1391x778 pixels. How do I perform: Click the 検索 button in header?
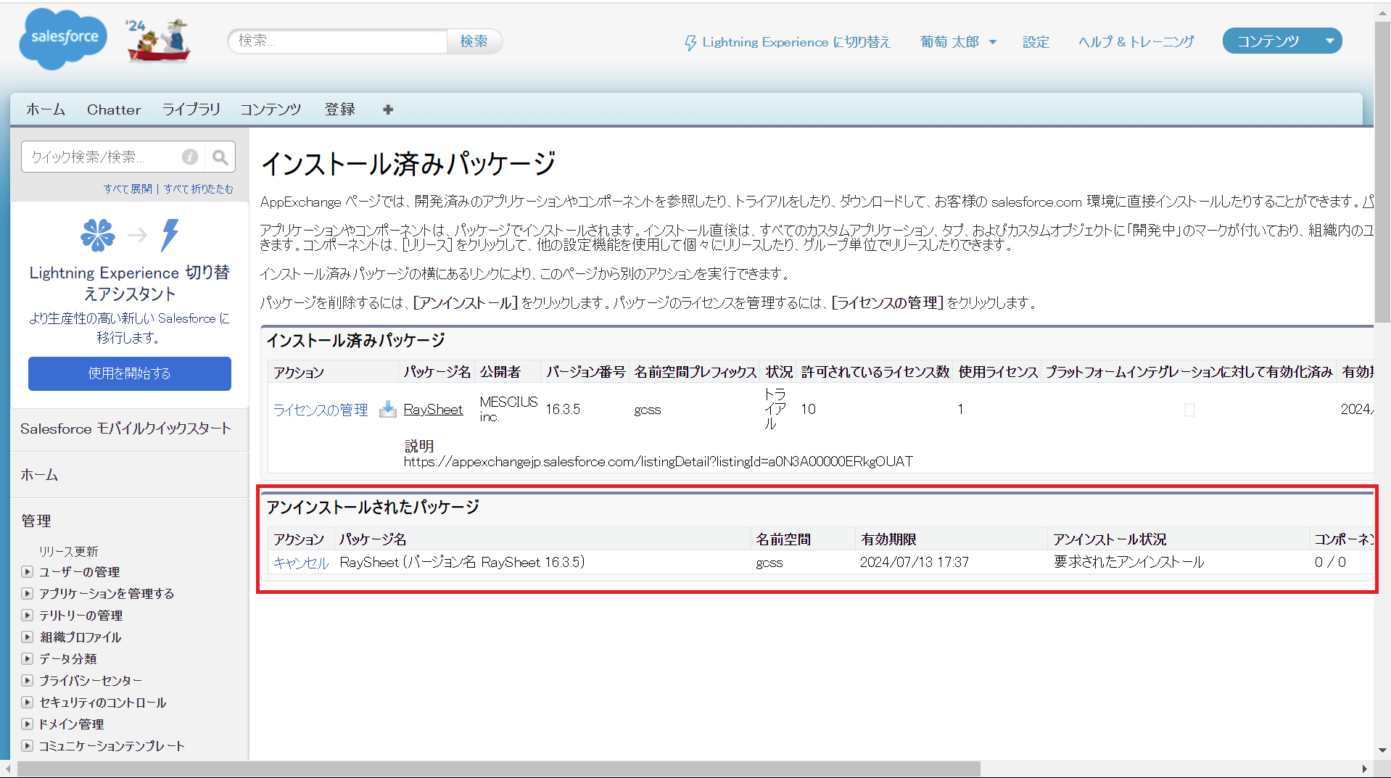click(x=474, y=41)
